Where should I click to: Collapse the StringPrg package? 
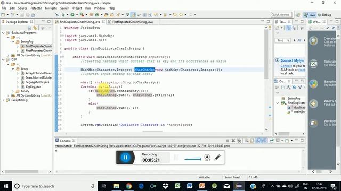[13, 42]
